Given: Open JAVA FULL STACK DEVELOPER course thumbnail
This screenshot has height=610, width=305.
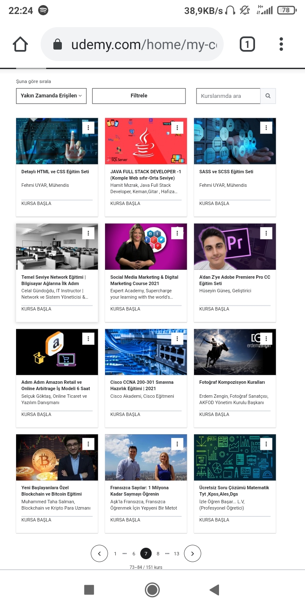Looking at the screenshot, I should tap(146, 141).
